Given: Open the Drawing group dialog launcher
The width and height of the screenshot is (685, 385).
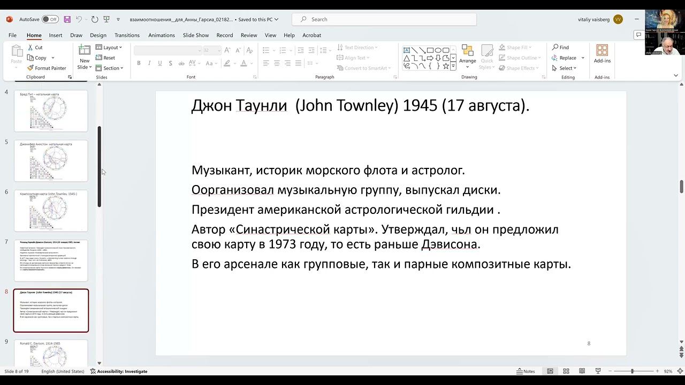Looking at the screenshot, I should point(545,77).
